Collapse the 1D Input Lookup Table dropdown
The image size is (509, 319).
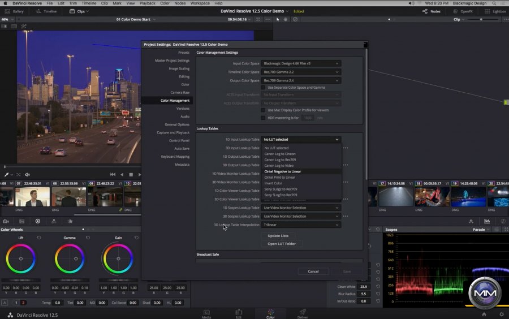coord(301,140)
